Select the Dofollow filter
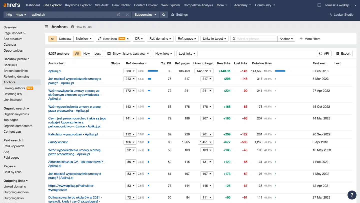Viewport: 360px width, 203px height. point(65,39)
